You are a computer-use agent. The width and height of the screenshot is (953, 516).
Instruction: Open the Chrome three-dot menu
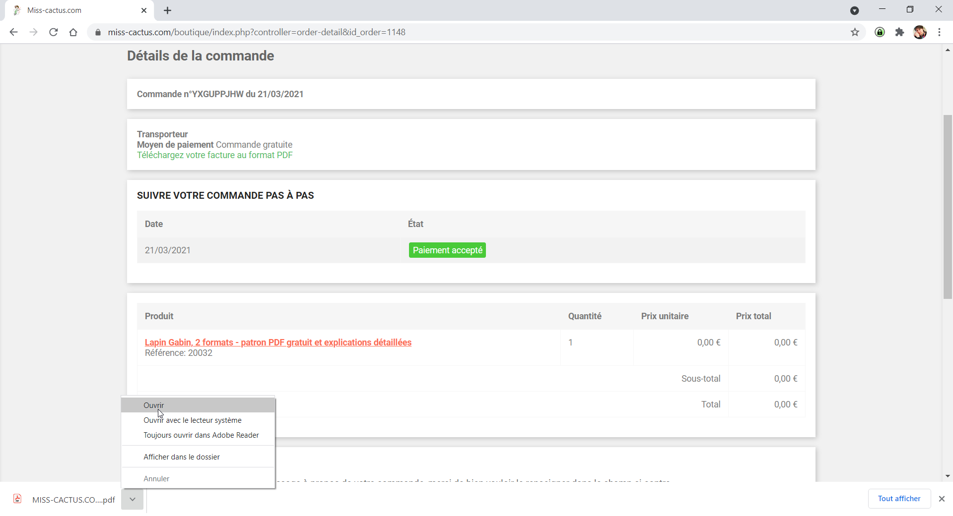[939, 32]
